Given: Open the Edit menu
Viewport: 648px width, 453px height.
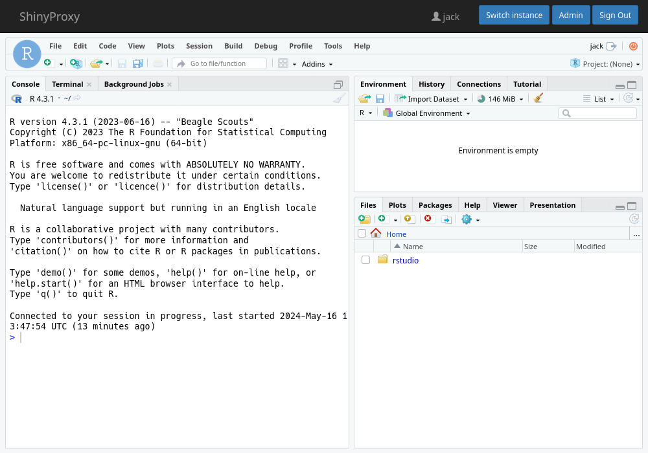Looking at the screenshot, I should click(x=80, y=46).
